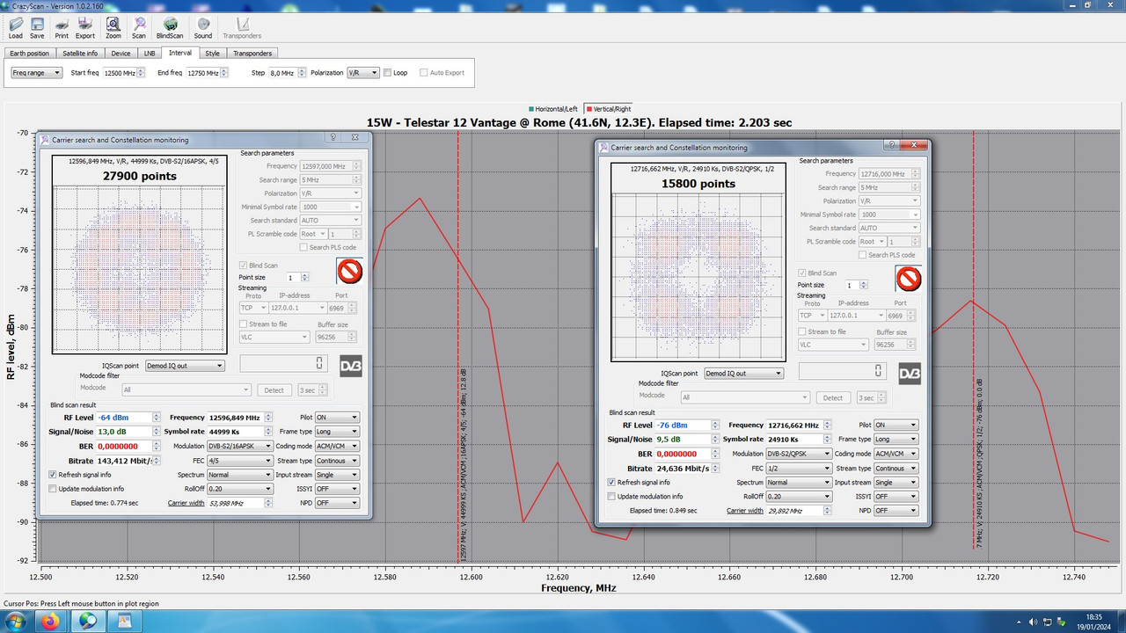Open the Freq range dropdown
The height and width of the screenshot is (633, 1126).
coord(36,73)
